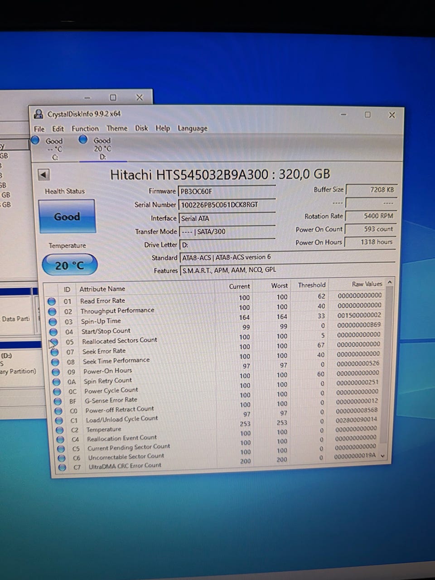The height and width of the screenshot is (580, 435).
Task: Click the Rotation Rate 5400 RPM field
Action: (371, 216)
